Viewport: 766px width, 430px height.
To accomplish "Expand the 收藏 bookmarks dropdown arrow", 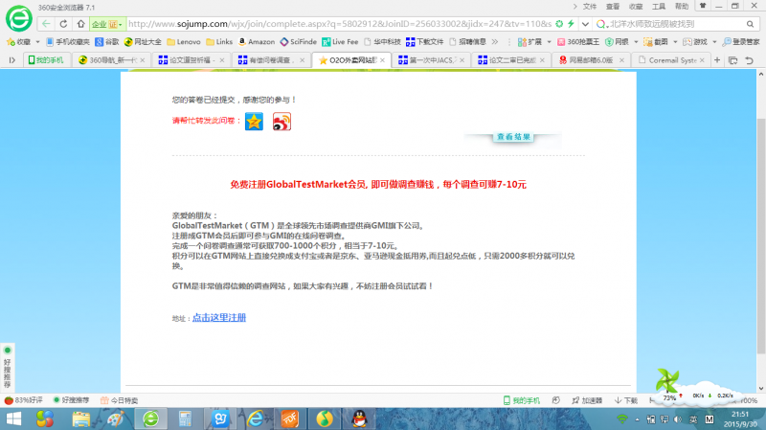I will tap(37, 42).
